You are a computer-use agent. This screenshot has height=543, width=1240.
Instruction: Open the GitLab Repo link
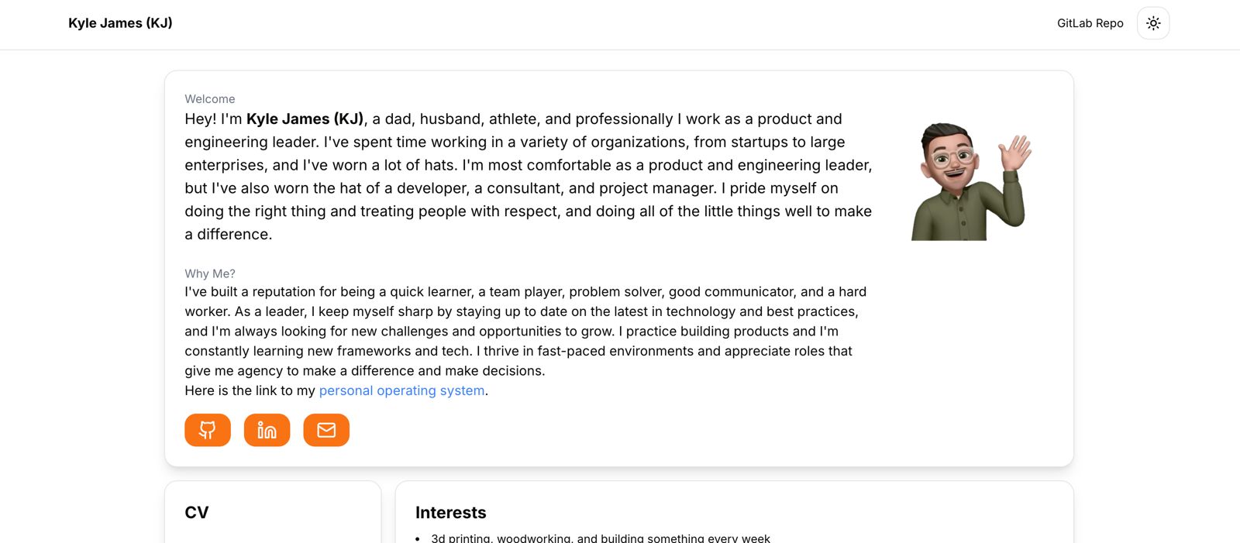[1090, 23]
